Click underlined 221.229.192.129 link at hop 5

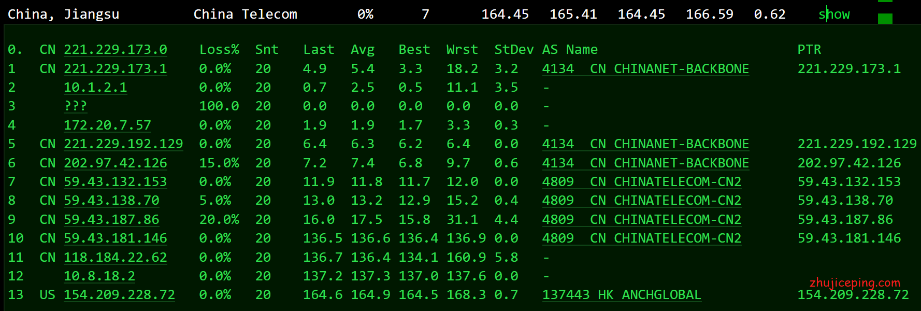click(123, 144)
